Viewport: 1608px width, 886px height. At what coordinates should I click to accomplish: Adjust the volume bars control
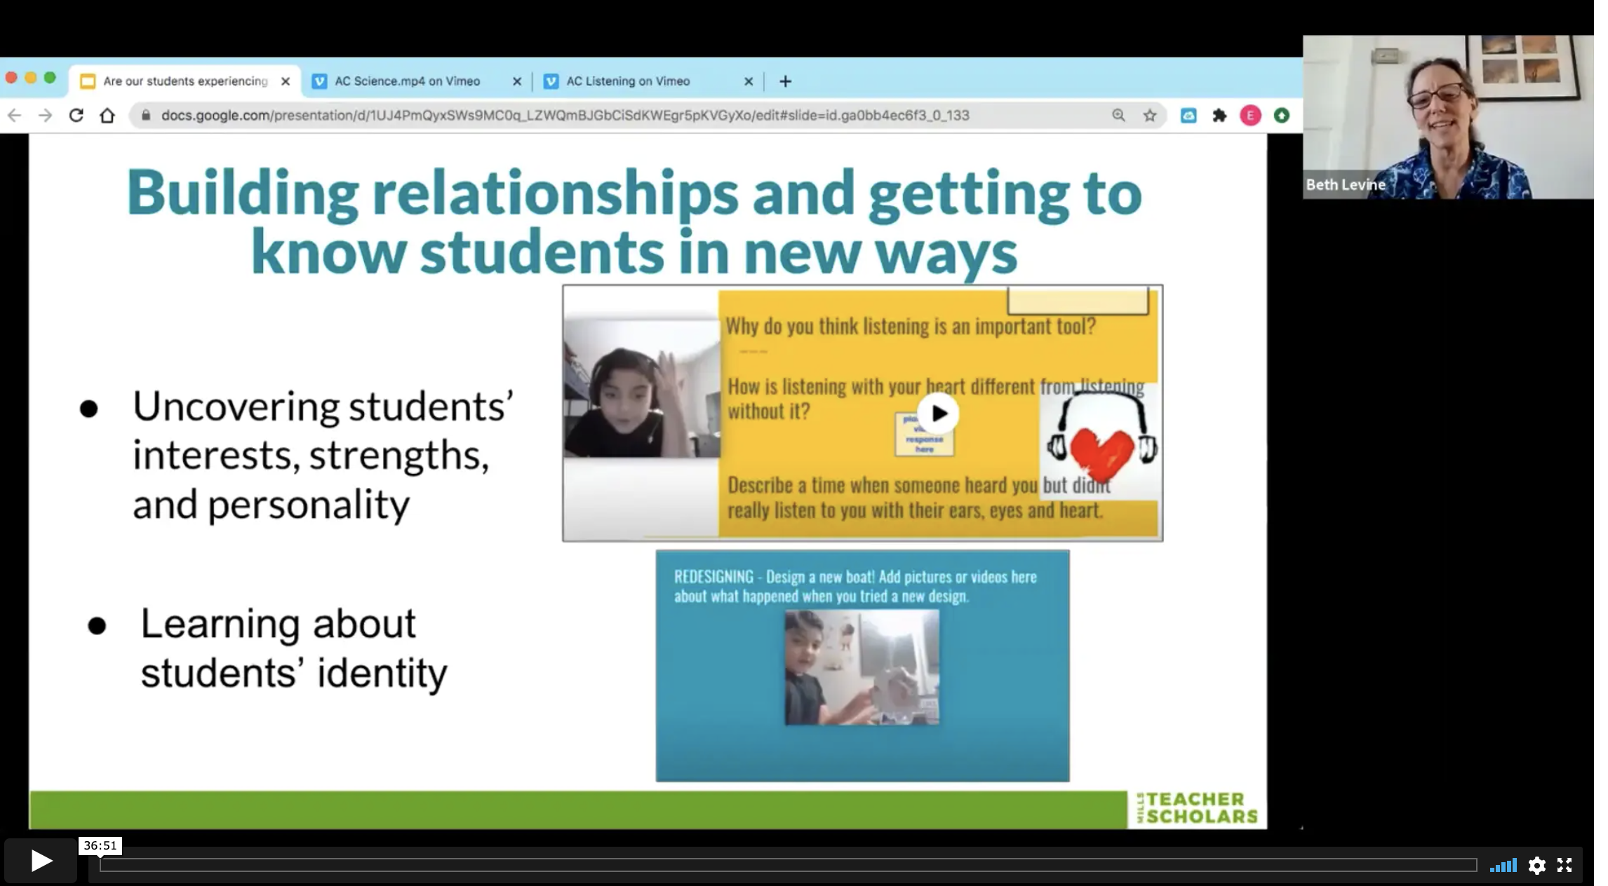tap(1503, 866)
